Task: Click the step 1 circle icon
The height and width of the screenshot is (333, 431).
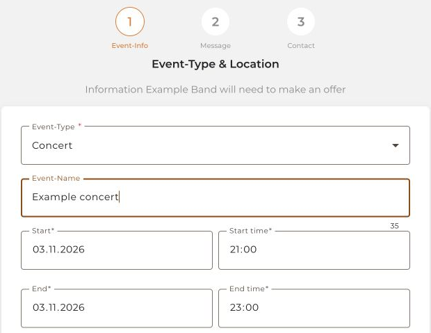Action: [130, 22]
